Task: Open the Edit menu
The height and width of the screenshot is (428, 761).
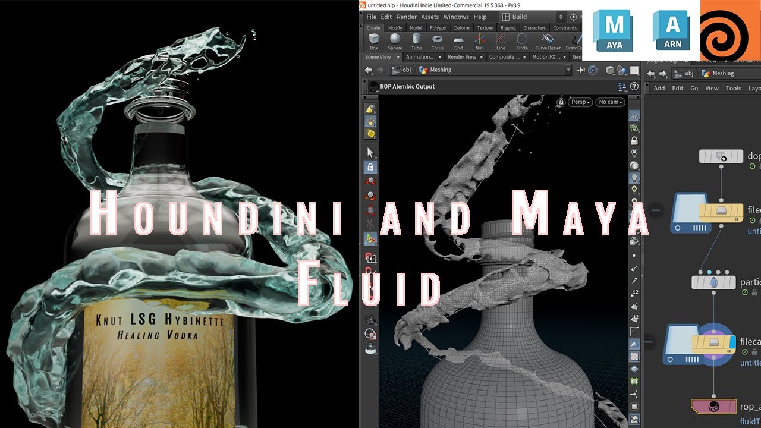Action: coord(386,17)
